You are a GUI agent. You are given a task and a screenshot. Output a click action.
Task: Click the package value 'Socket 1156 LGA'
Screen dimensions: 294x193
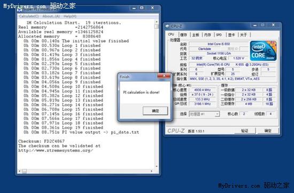coord(219,53)
